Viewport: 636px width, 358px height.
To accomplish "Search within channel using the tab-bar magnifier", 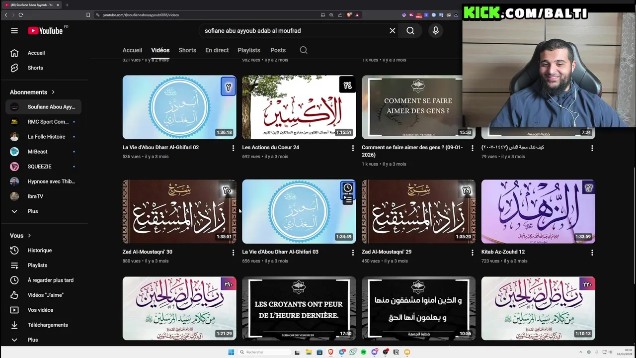I will 304,50.
